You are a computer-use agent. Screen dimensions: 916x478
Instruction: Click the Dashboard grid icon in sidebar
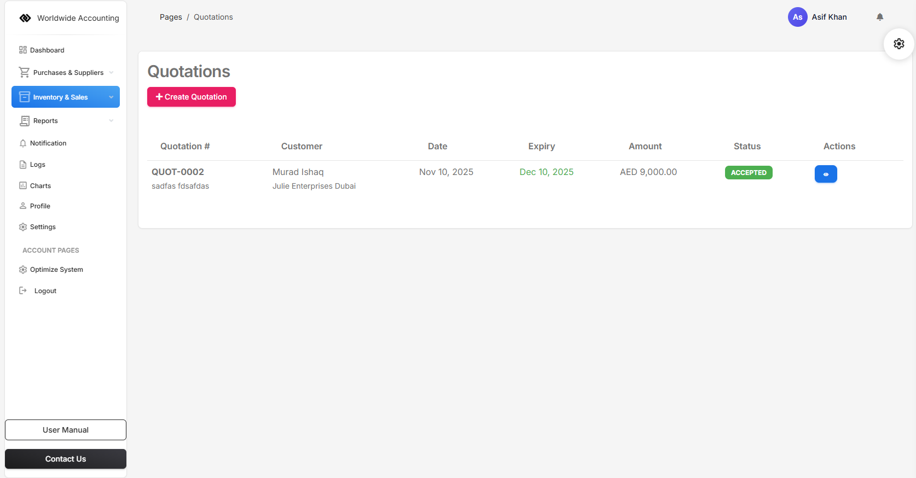pyautogui.click(x=23, y=50)
